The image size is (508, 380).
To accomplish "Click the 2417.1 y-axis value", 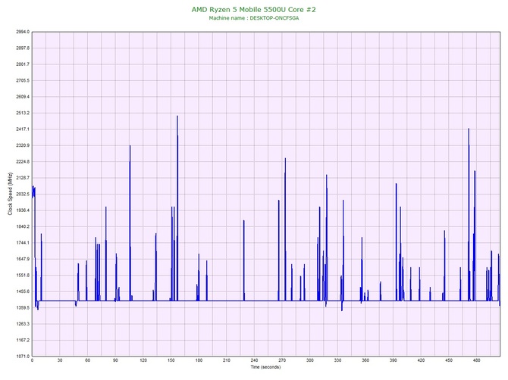I will tap(23, 129).
